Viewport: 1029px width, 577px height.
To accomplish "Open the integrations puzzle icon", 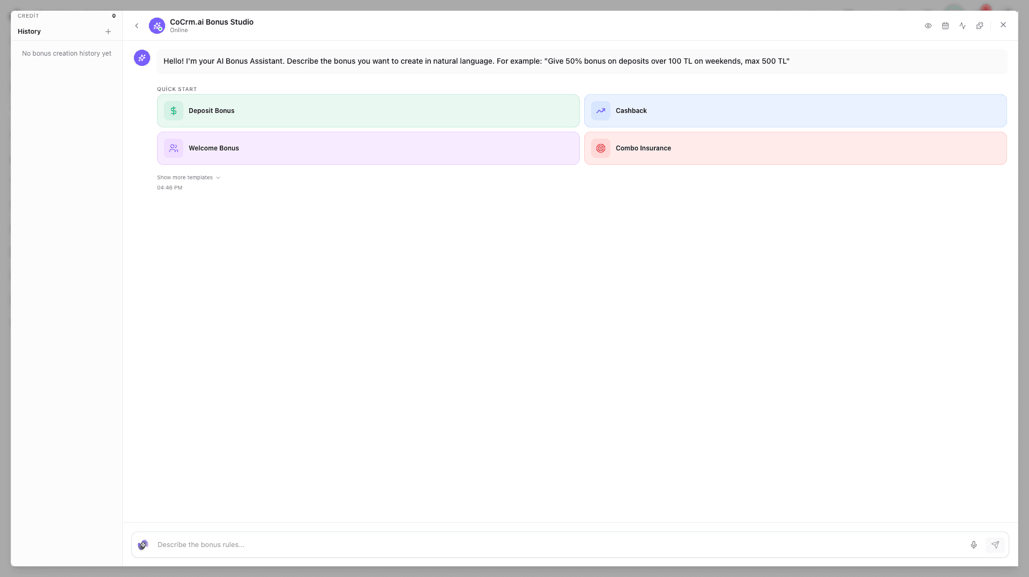I will point(980,25).
